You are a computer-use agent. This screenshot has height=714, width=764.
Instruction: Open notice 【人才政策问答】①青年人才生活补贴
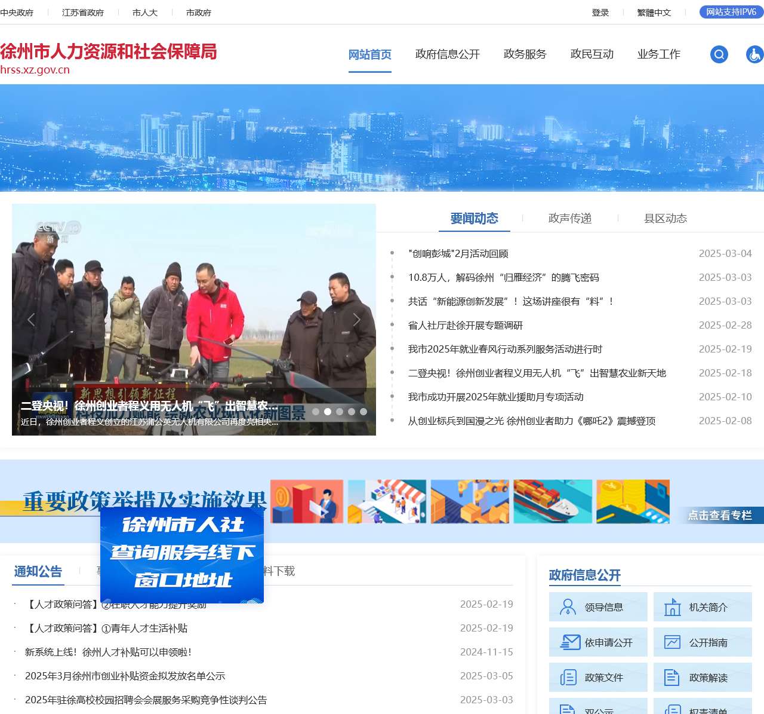coord(106,628)
